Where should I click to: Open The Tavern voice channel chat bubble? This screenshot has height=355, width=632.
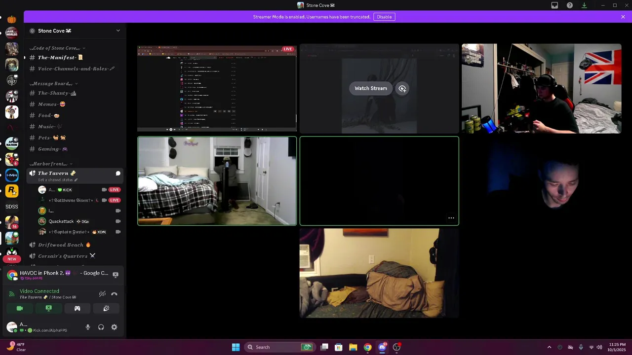tap(118, 174)
